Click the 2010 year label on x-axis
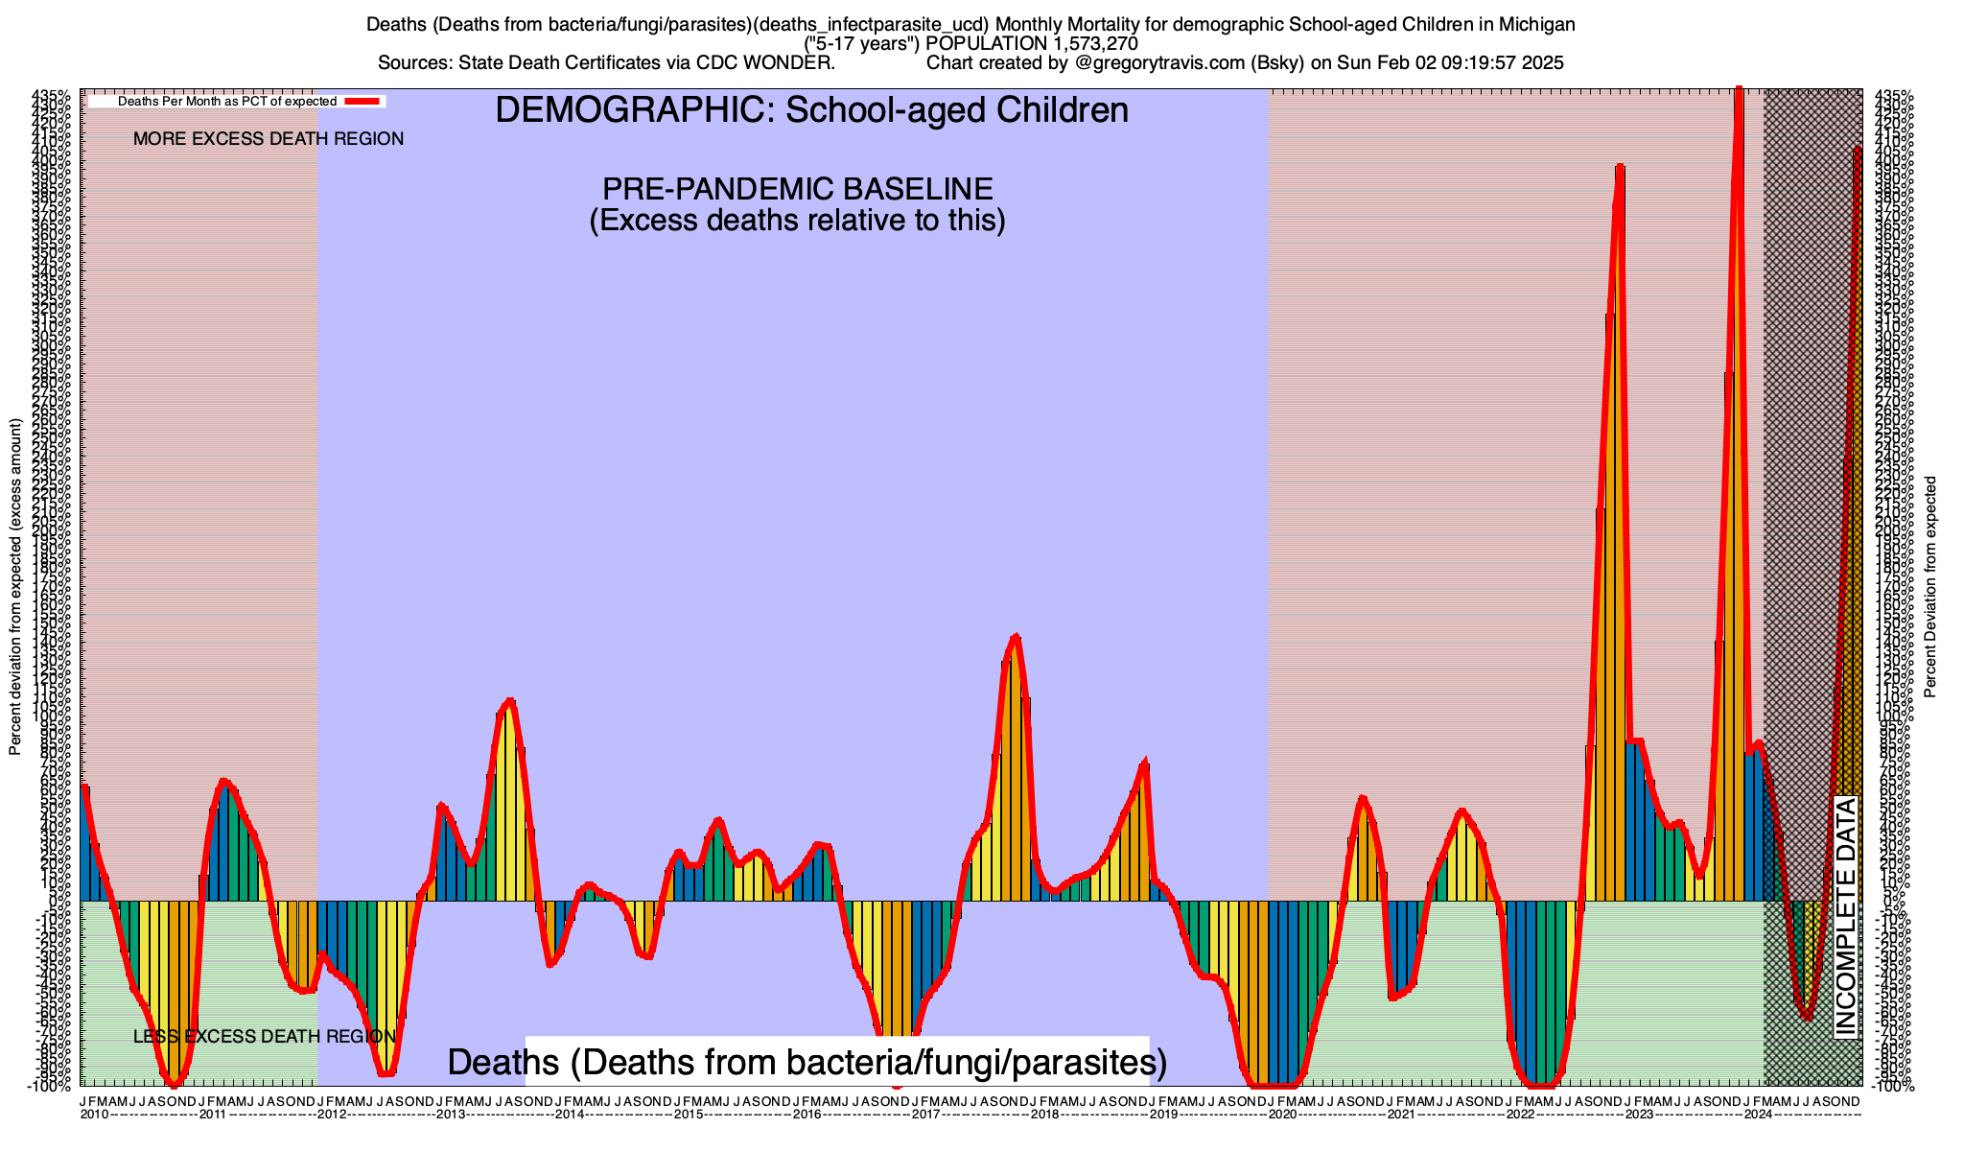1964x1151 pixels. tap(95, 1115)
